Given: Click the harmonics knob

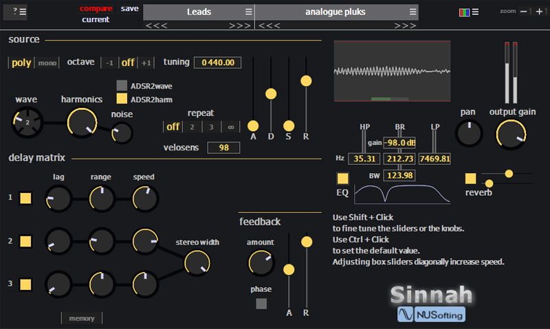Looking at the screenshot, I should click(x=81, y=122).
